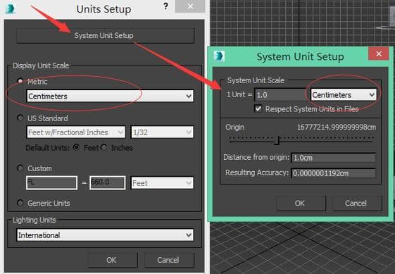Click the 3ds Max icon in System Unit Setup title
Image resolution: width=395 pixels, height=274 pixels.
point(219,56)
